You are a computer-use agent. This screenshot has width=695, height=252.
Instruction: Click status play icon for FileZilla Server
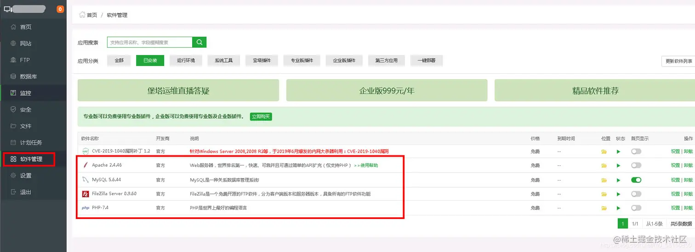click(619, 194)
